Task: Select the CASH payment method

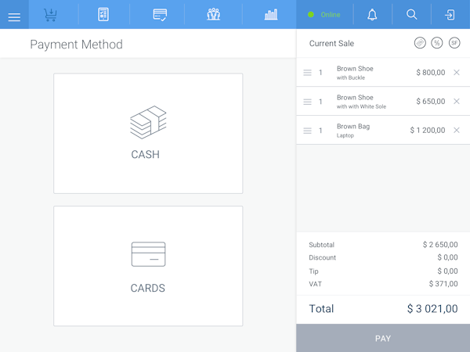Action: (x=148, y=134)
